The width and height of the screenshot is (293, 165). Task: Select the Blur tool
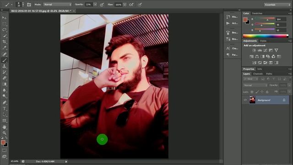click(x=4, y=90)
